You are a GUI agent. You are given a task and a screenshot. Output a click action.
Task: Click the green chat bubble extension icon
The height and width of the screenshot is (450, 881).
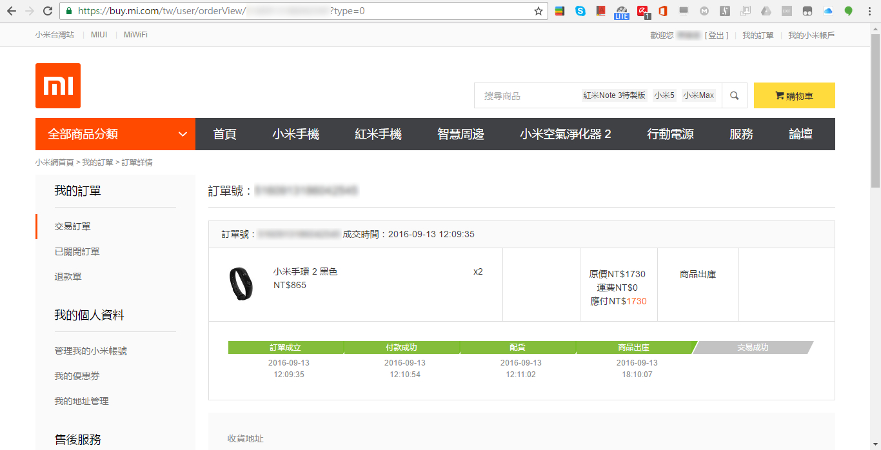click(x=849, y=11)
